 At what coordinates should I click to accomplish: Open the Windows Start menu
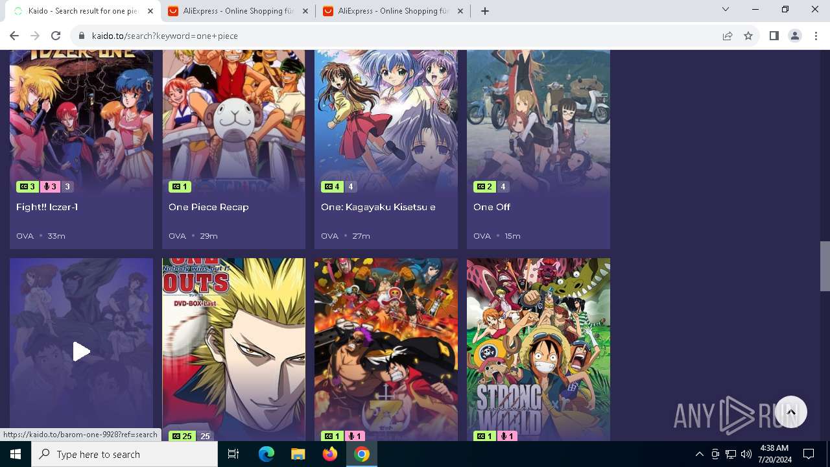click(x=16, y=454)
